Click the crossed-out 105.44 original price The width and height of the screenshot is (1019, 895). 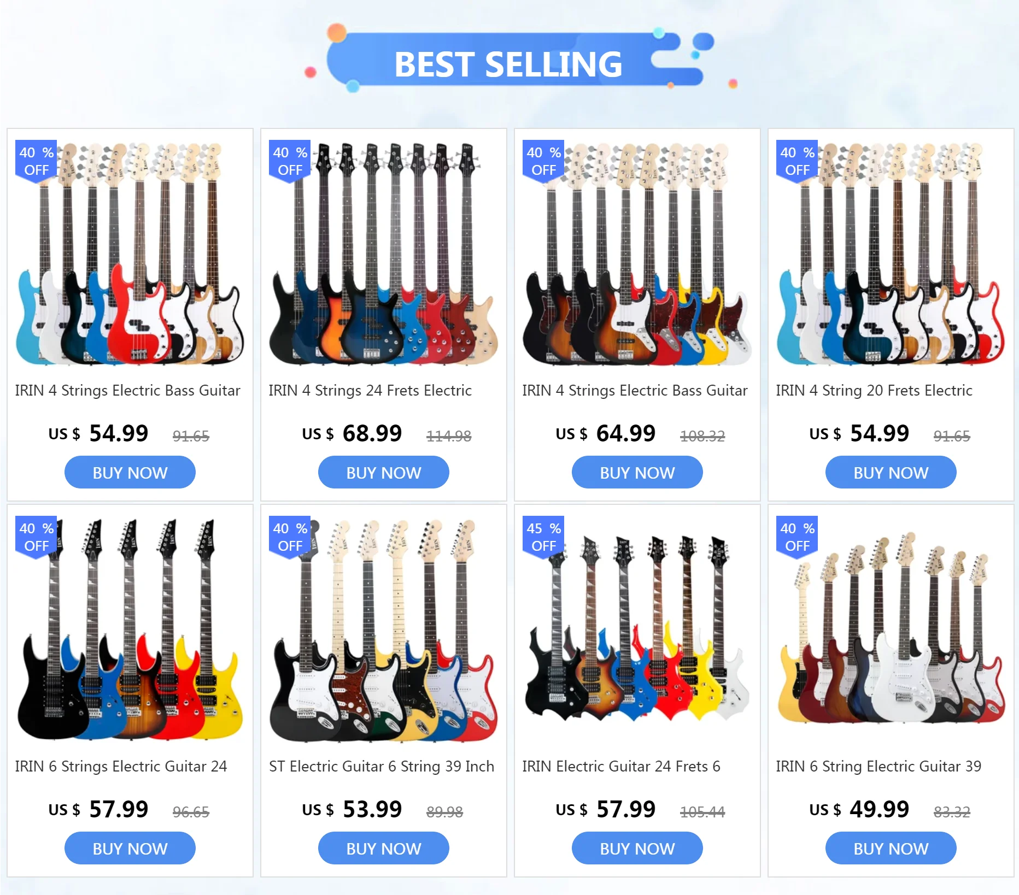[x=702, y=812]
